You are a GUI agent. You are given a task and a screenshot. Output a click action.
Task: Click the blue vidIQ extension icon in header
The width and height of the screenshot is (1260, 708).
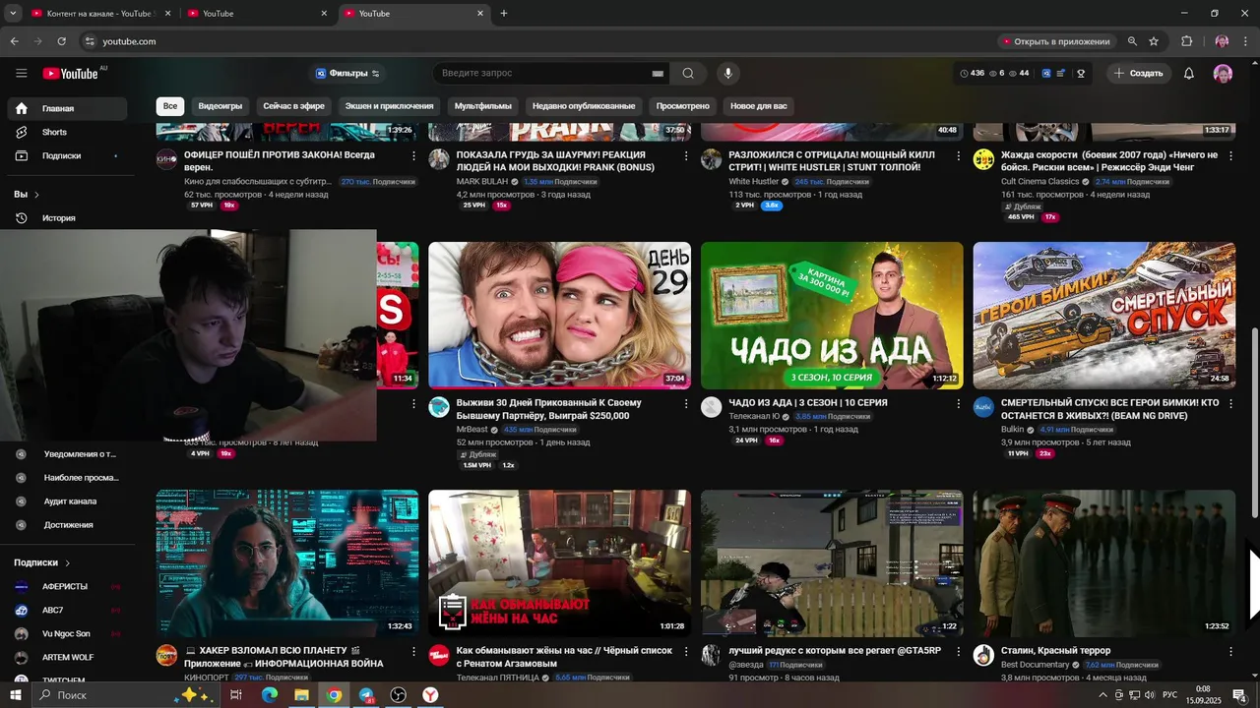click(1046, 74)
